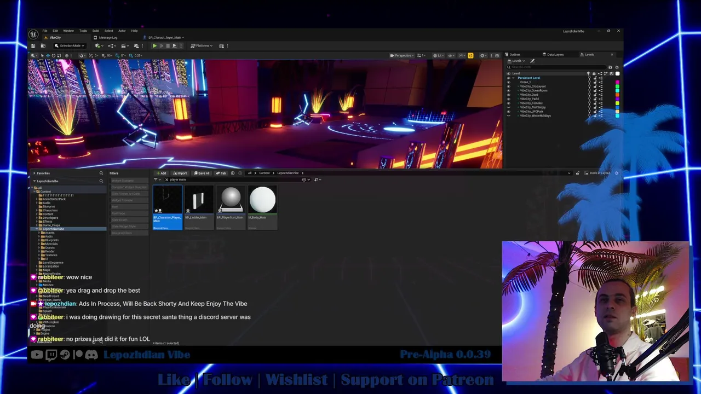
Task: Click the Levels panel settings gear
Action: [x=617, y=67]
